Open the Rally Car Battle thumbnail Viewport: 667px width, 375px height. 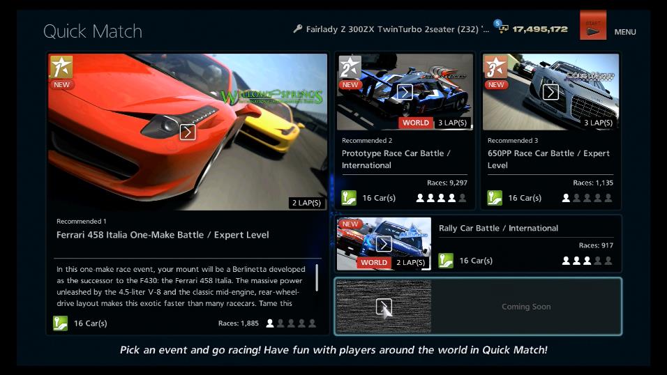pos(384,244)
